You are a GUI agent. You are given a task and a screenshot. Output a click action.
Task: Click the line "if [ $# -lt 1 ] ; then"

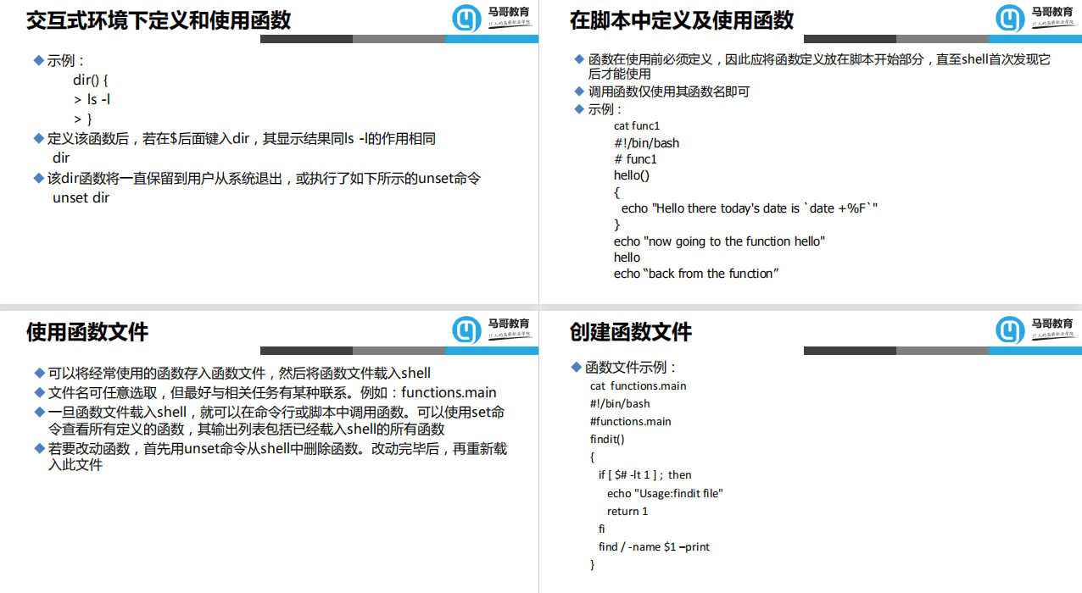(x=645, y=474)
